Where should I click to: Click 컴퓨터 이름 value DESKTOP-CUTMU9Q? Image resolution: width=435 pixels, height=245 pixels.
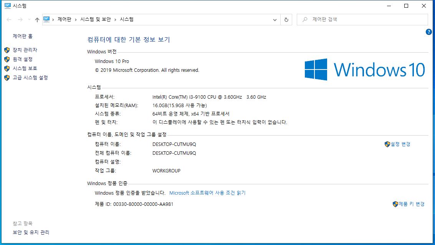pos(174,144)
